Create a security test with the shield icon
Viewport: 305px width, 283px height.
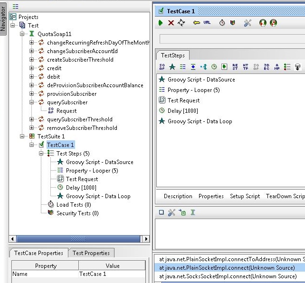click(233, 23)
